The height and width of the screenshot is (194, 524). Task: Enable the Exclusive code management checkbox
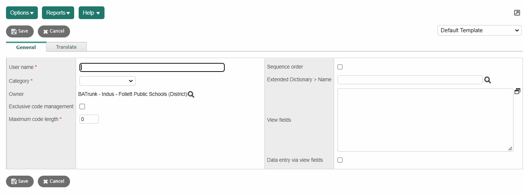(82, 107)
